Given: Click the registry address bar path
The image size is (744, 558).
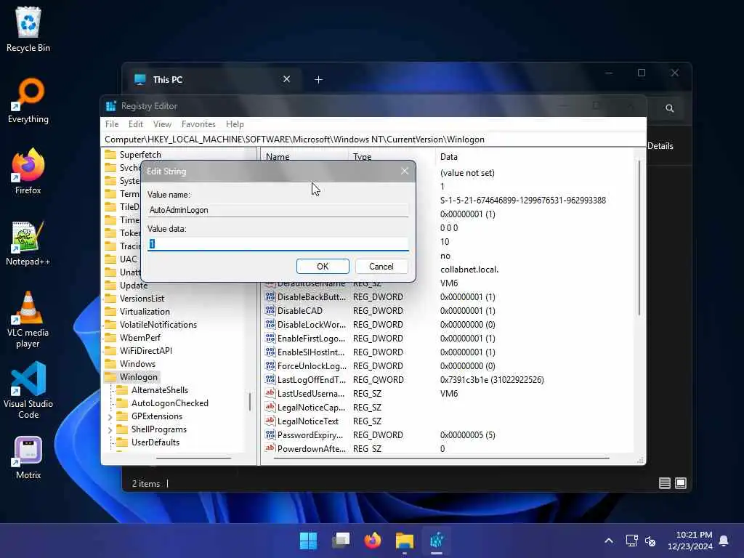Looking at the screenshot, I should pos(294,139).
